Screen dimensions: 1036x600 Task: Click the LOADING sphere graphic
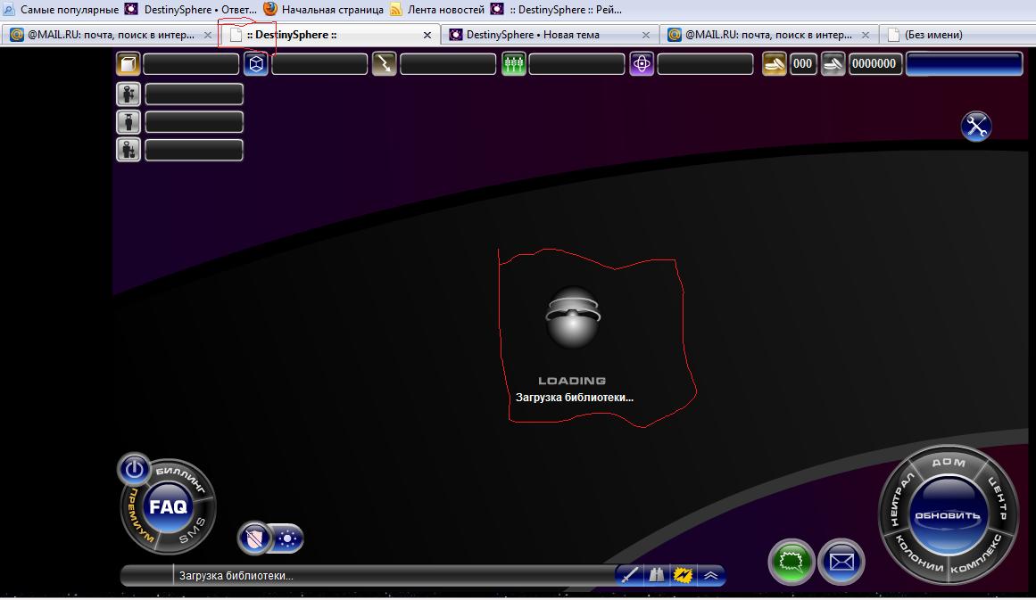(573, 317)
